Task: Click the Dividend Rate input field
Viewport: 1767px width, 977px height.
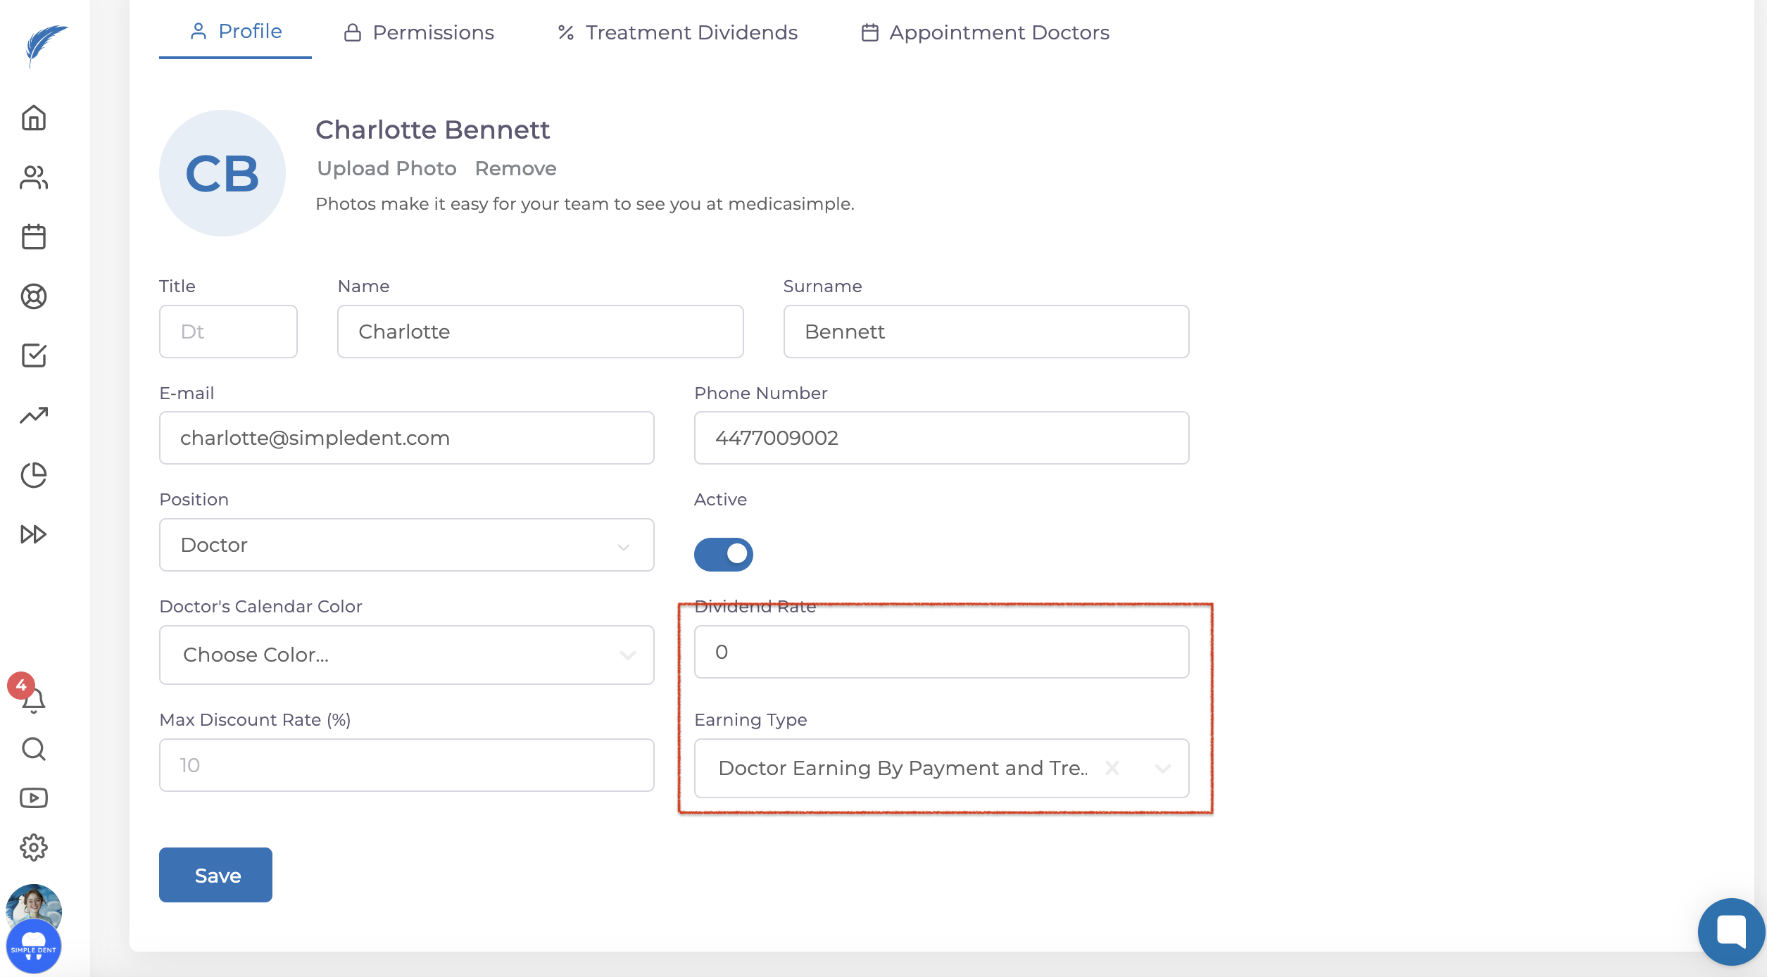Action: coord(941,652)
